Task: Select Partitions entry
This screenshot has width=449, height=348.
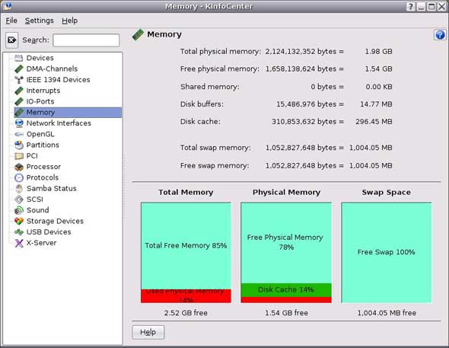Action: pyautogui.click(x=43, y=145)
